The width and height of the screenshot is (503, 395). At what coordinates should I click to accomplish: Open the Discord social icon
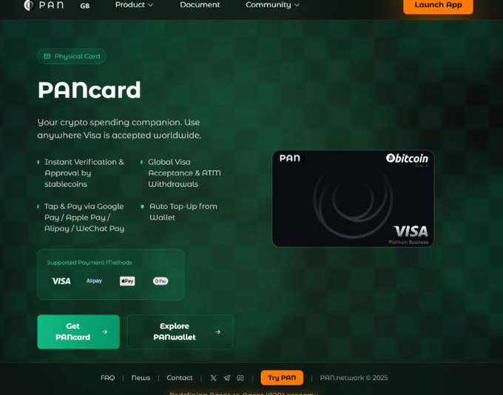pos(240,378)
